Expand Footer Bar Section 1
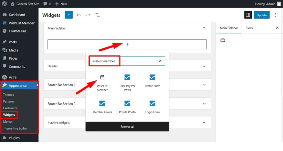This screenshot has height=151, width=283. 204,85
